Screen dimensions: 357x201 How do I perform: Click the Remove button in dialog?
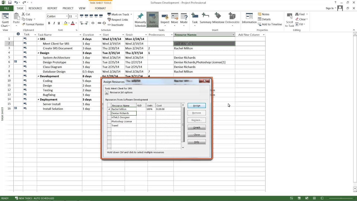point(197,113)
